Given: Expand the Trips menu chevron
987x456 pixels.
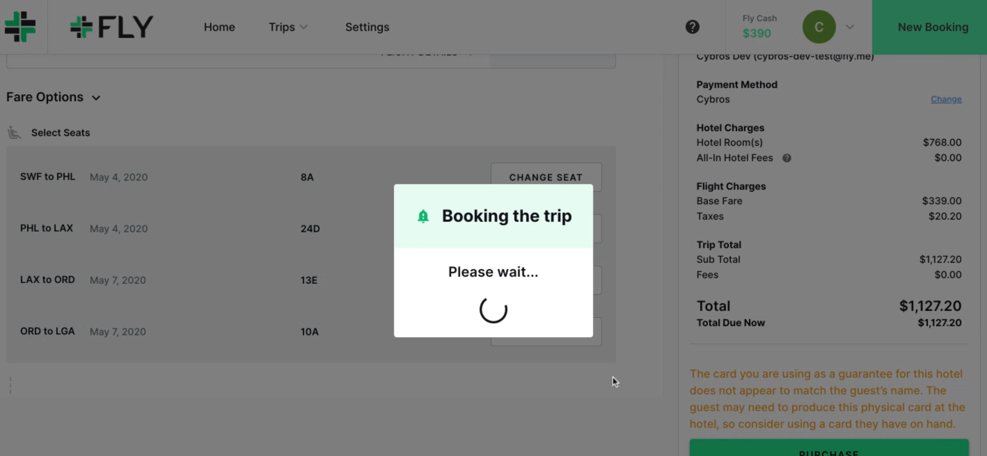Looking at the screenshot, I should (x=303, y=27).
